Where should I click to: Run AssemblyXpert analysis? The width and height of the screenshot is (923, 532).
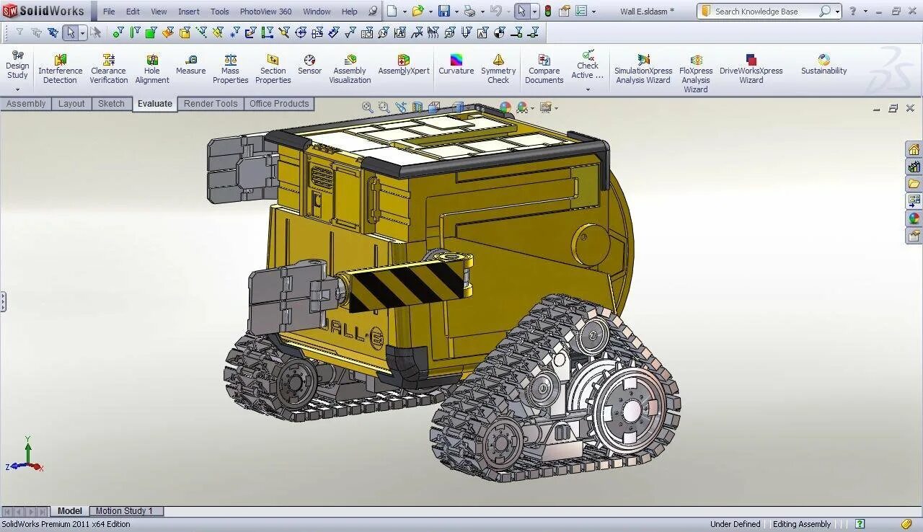coord(404,65)
